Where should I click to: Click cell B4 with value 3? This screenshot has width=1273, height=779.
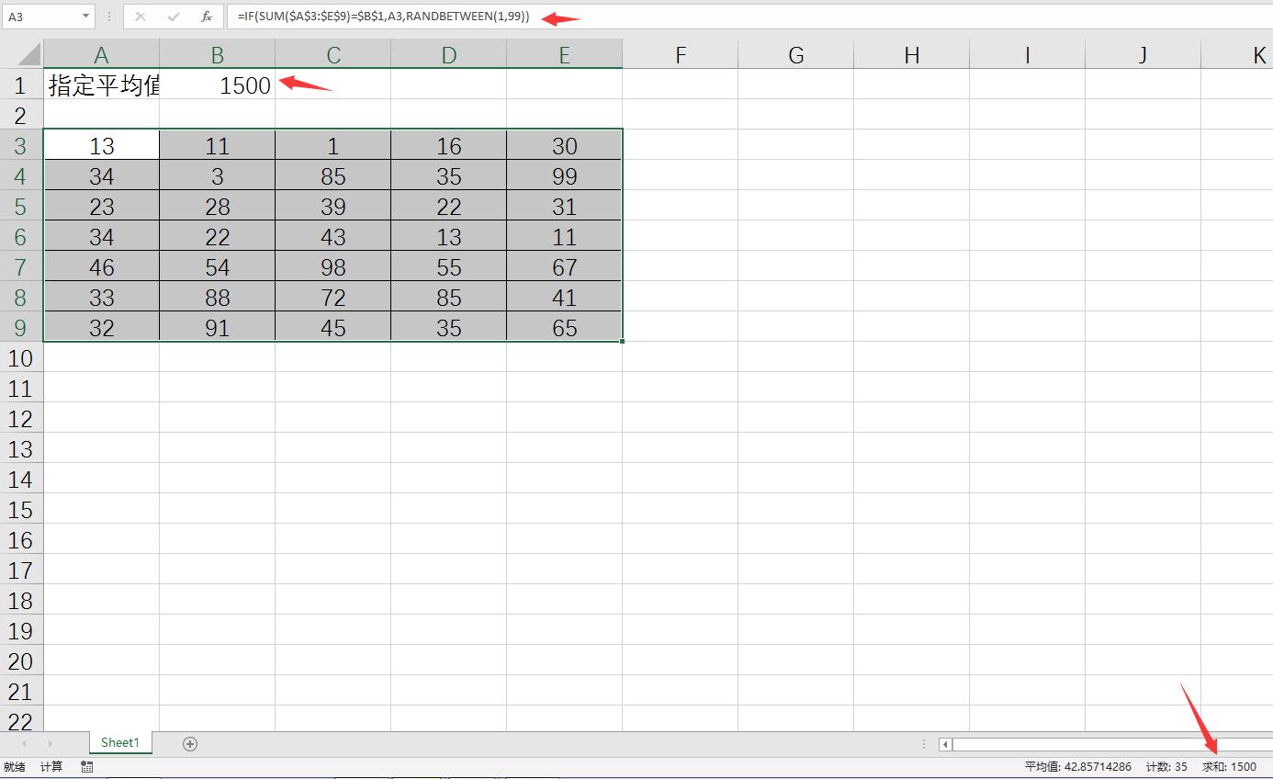pyautogui.click(x=217, y=175)
